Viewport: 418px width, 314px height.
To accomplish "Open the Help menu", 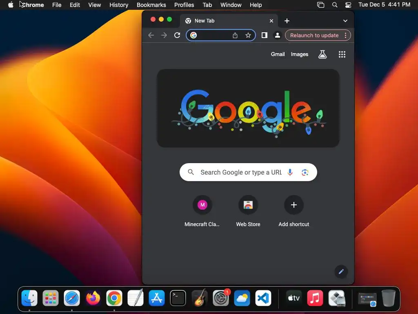I will pyautogui.click(x=256, y=5).
